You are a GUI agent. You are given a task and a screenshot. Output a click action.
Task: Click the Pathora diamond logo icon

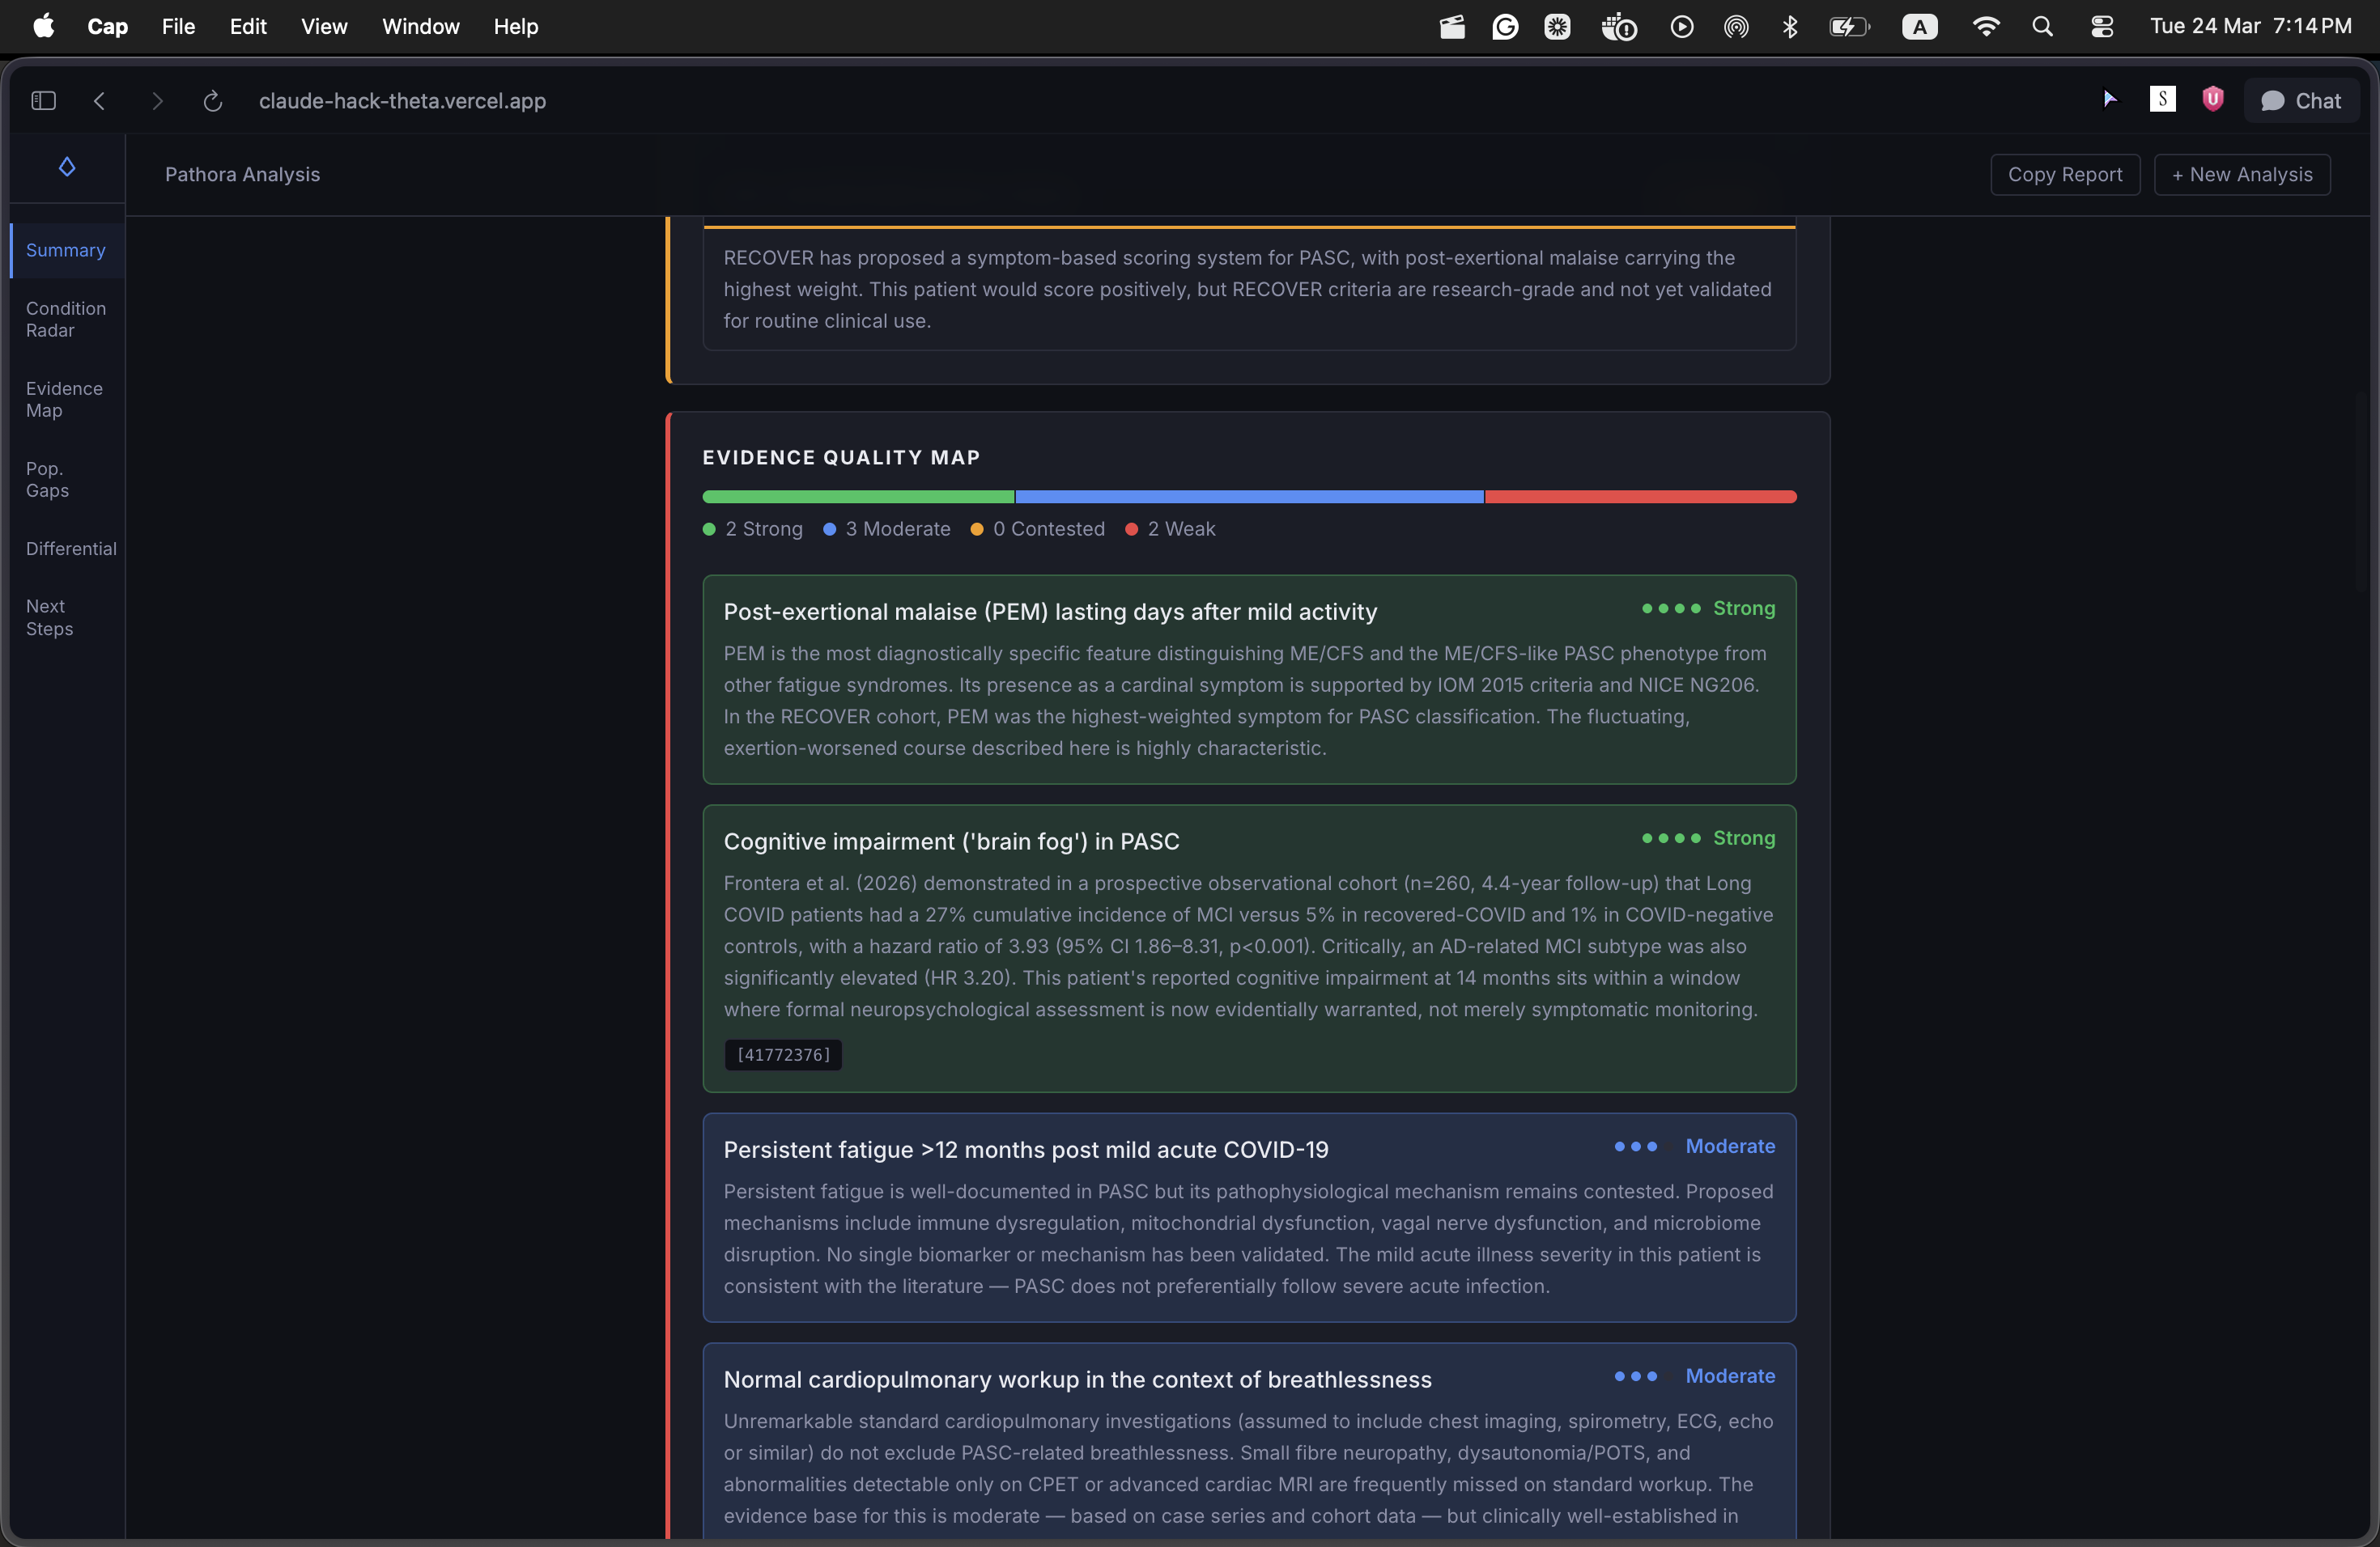(67, 167)
